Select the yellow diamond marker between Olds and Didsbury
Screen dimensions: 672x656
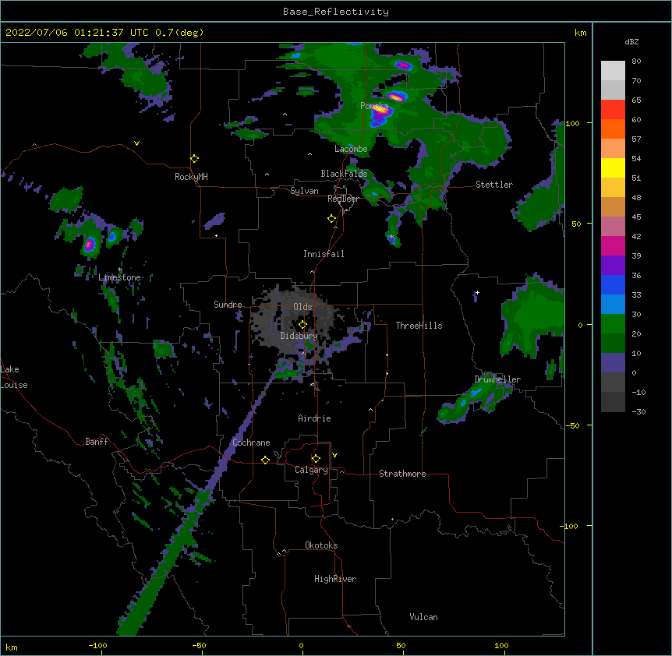[302, 325]
